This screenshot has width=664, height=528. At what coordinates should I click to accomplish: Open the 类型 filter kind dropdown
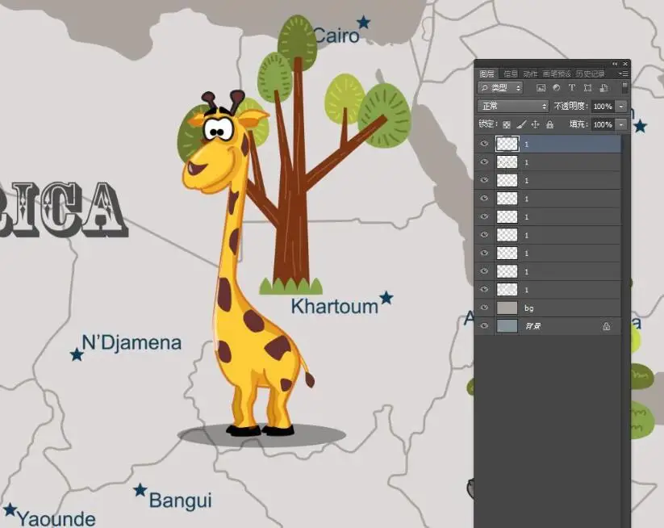500,88
